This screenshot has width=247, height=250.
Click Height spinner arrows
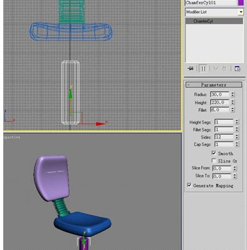pos(233,102)
